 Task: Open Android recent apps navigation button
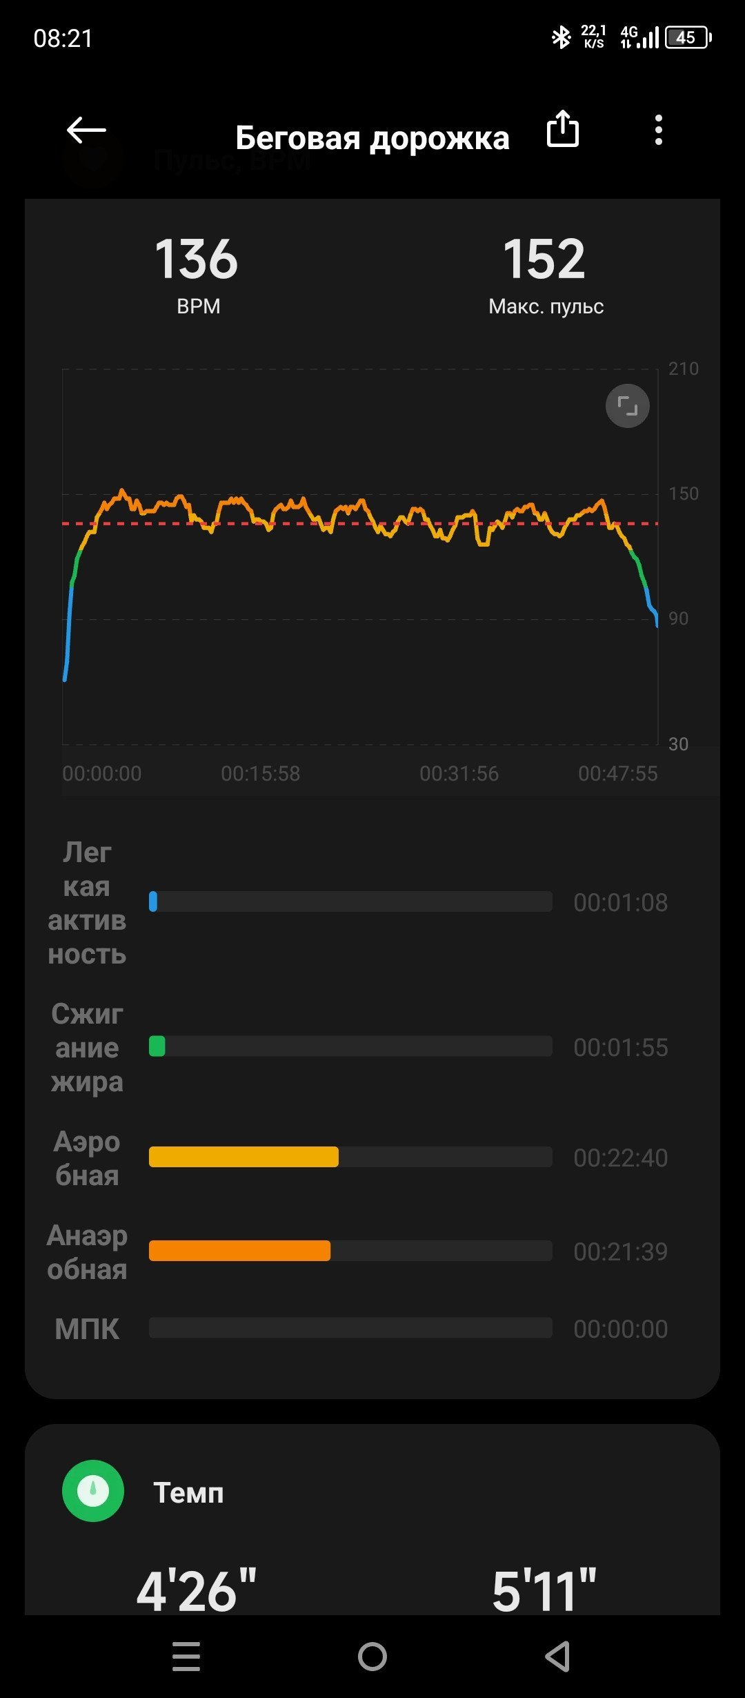tap(186, 1657)
